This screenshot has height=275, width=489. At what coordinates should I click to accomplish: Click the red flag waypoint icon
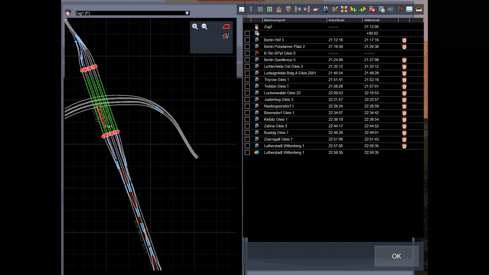click(400, 9)
